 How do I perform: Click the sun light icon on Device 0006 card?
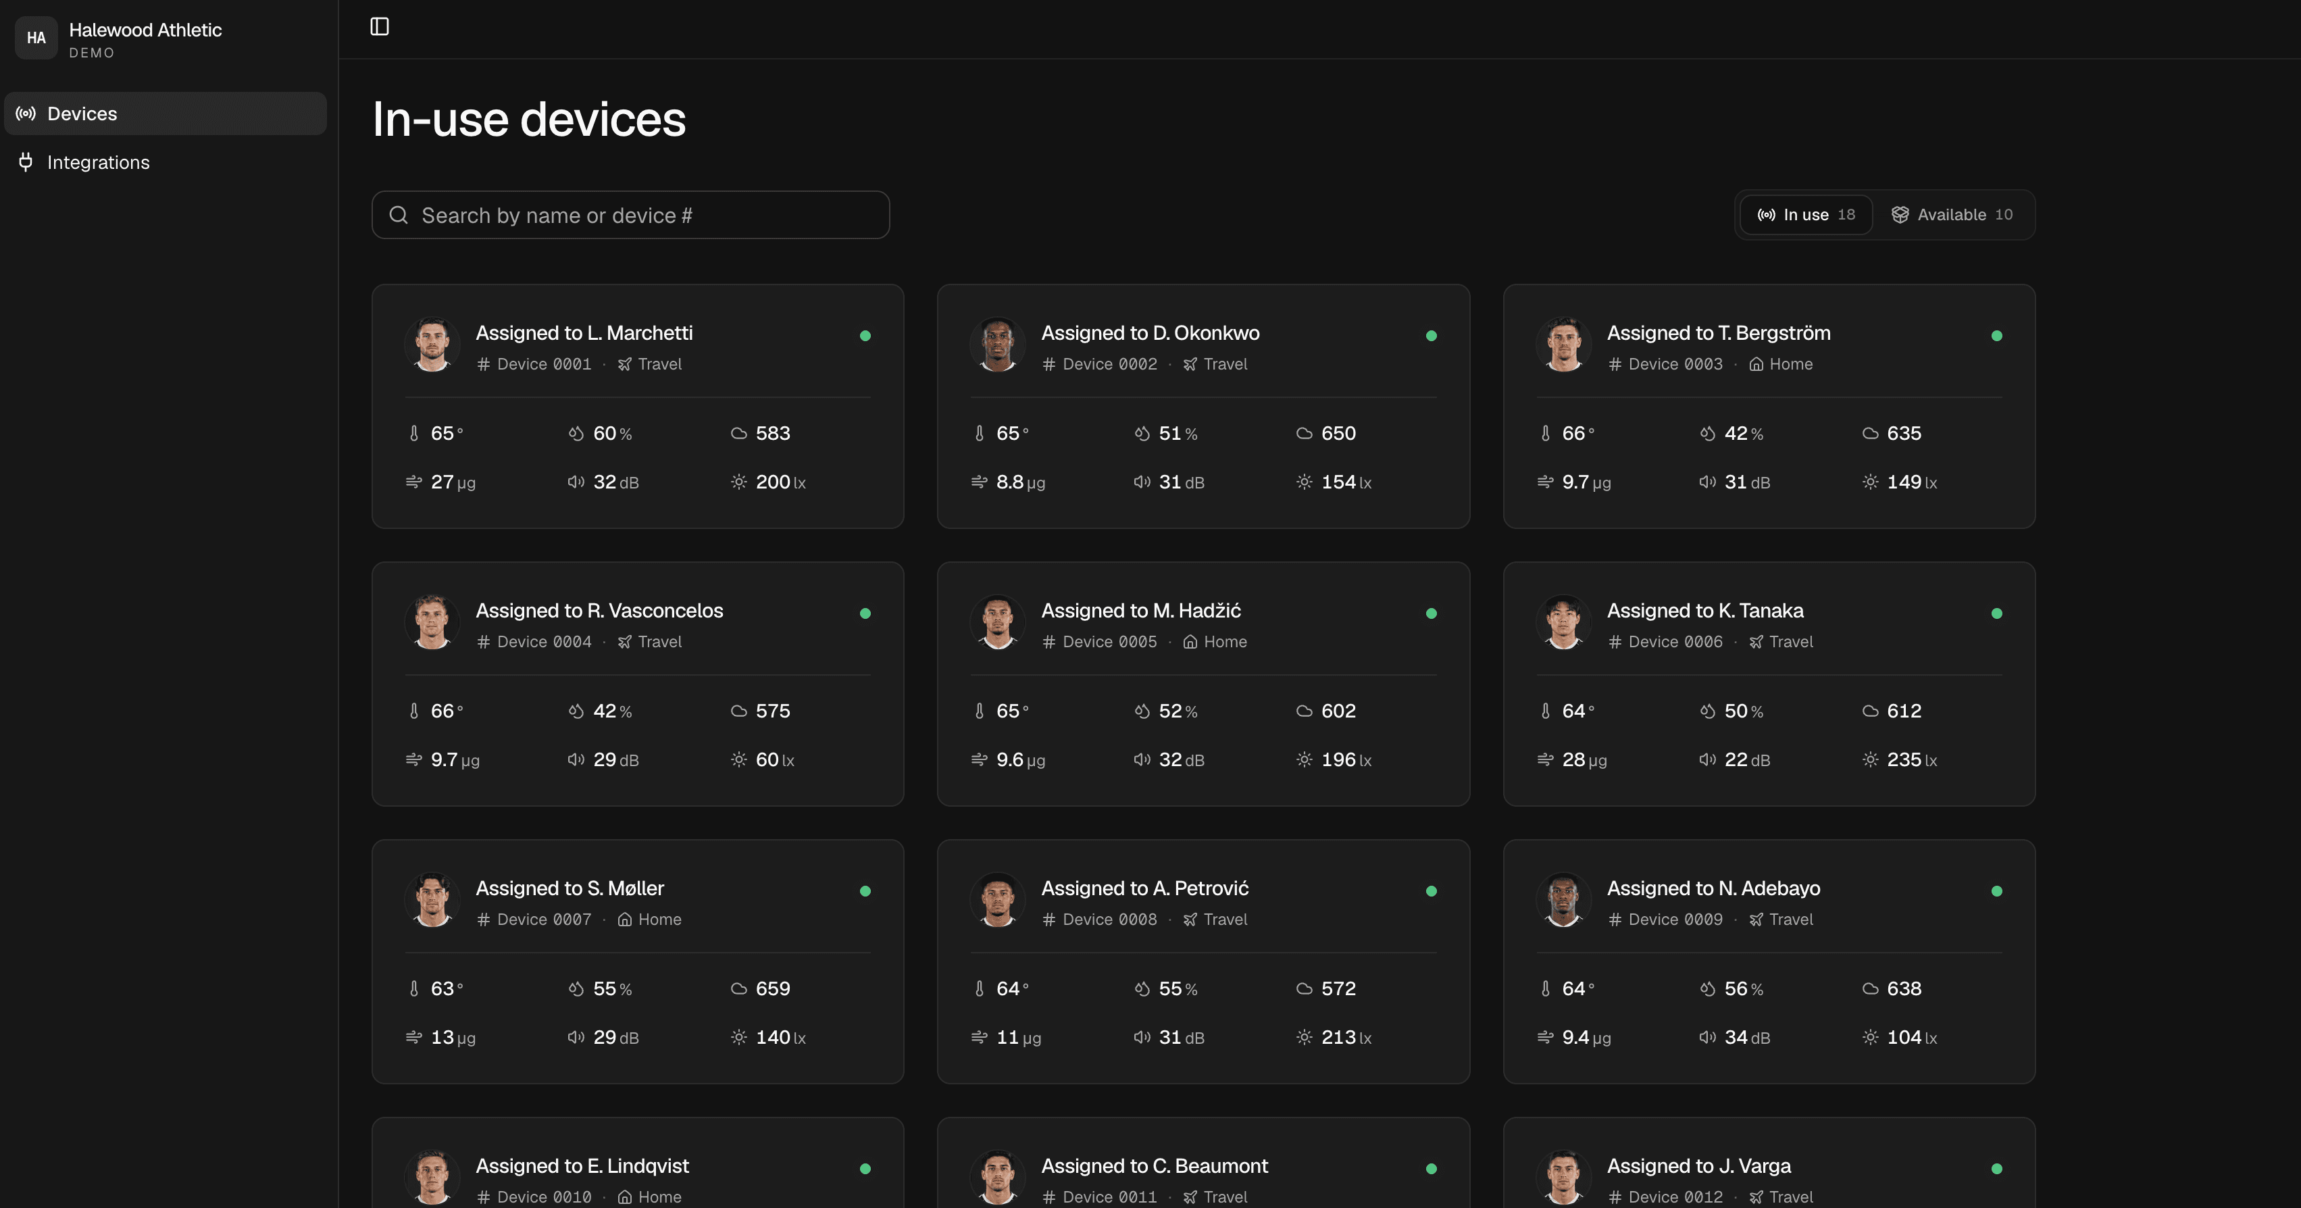tap(1871, 759)
